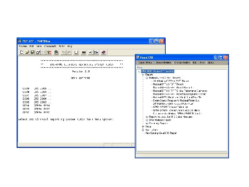Click the last purple icon in TNVTPlus toolbar
The image size is (249, 187).
click(103, 52)
